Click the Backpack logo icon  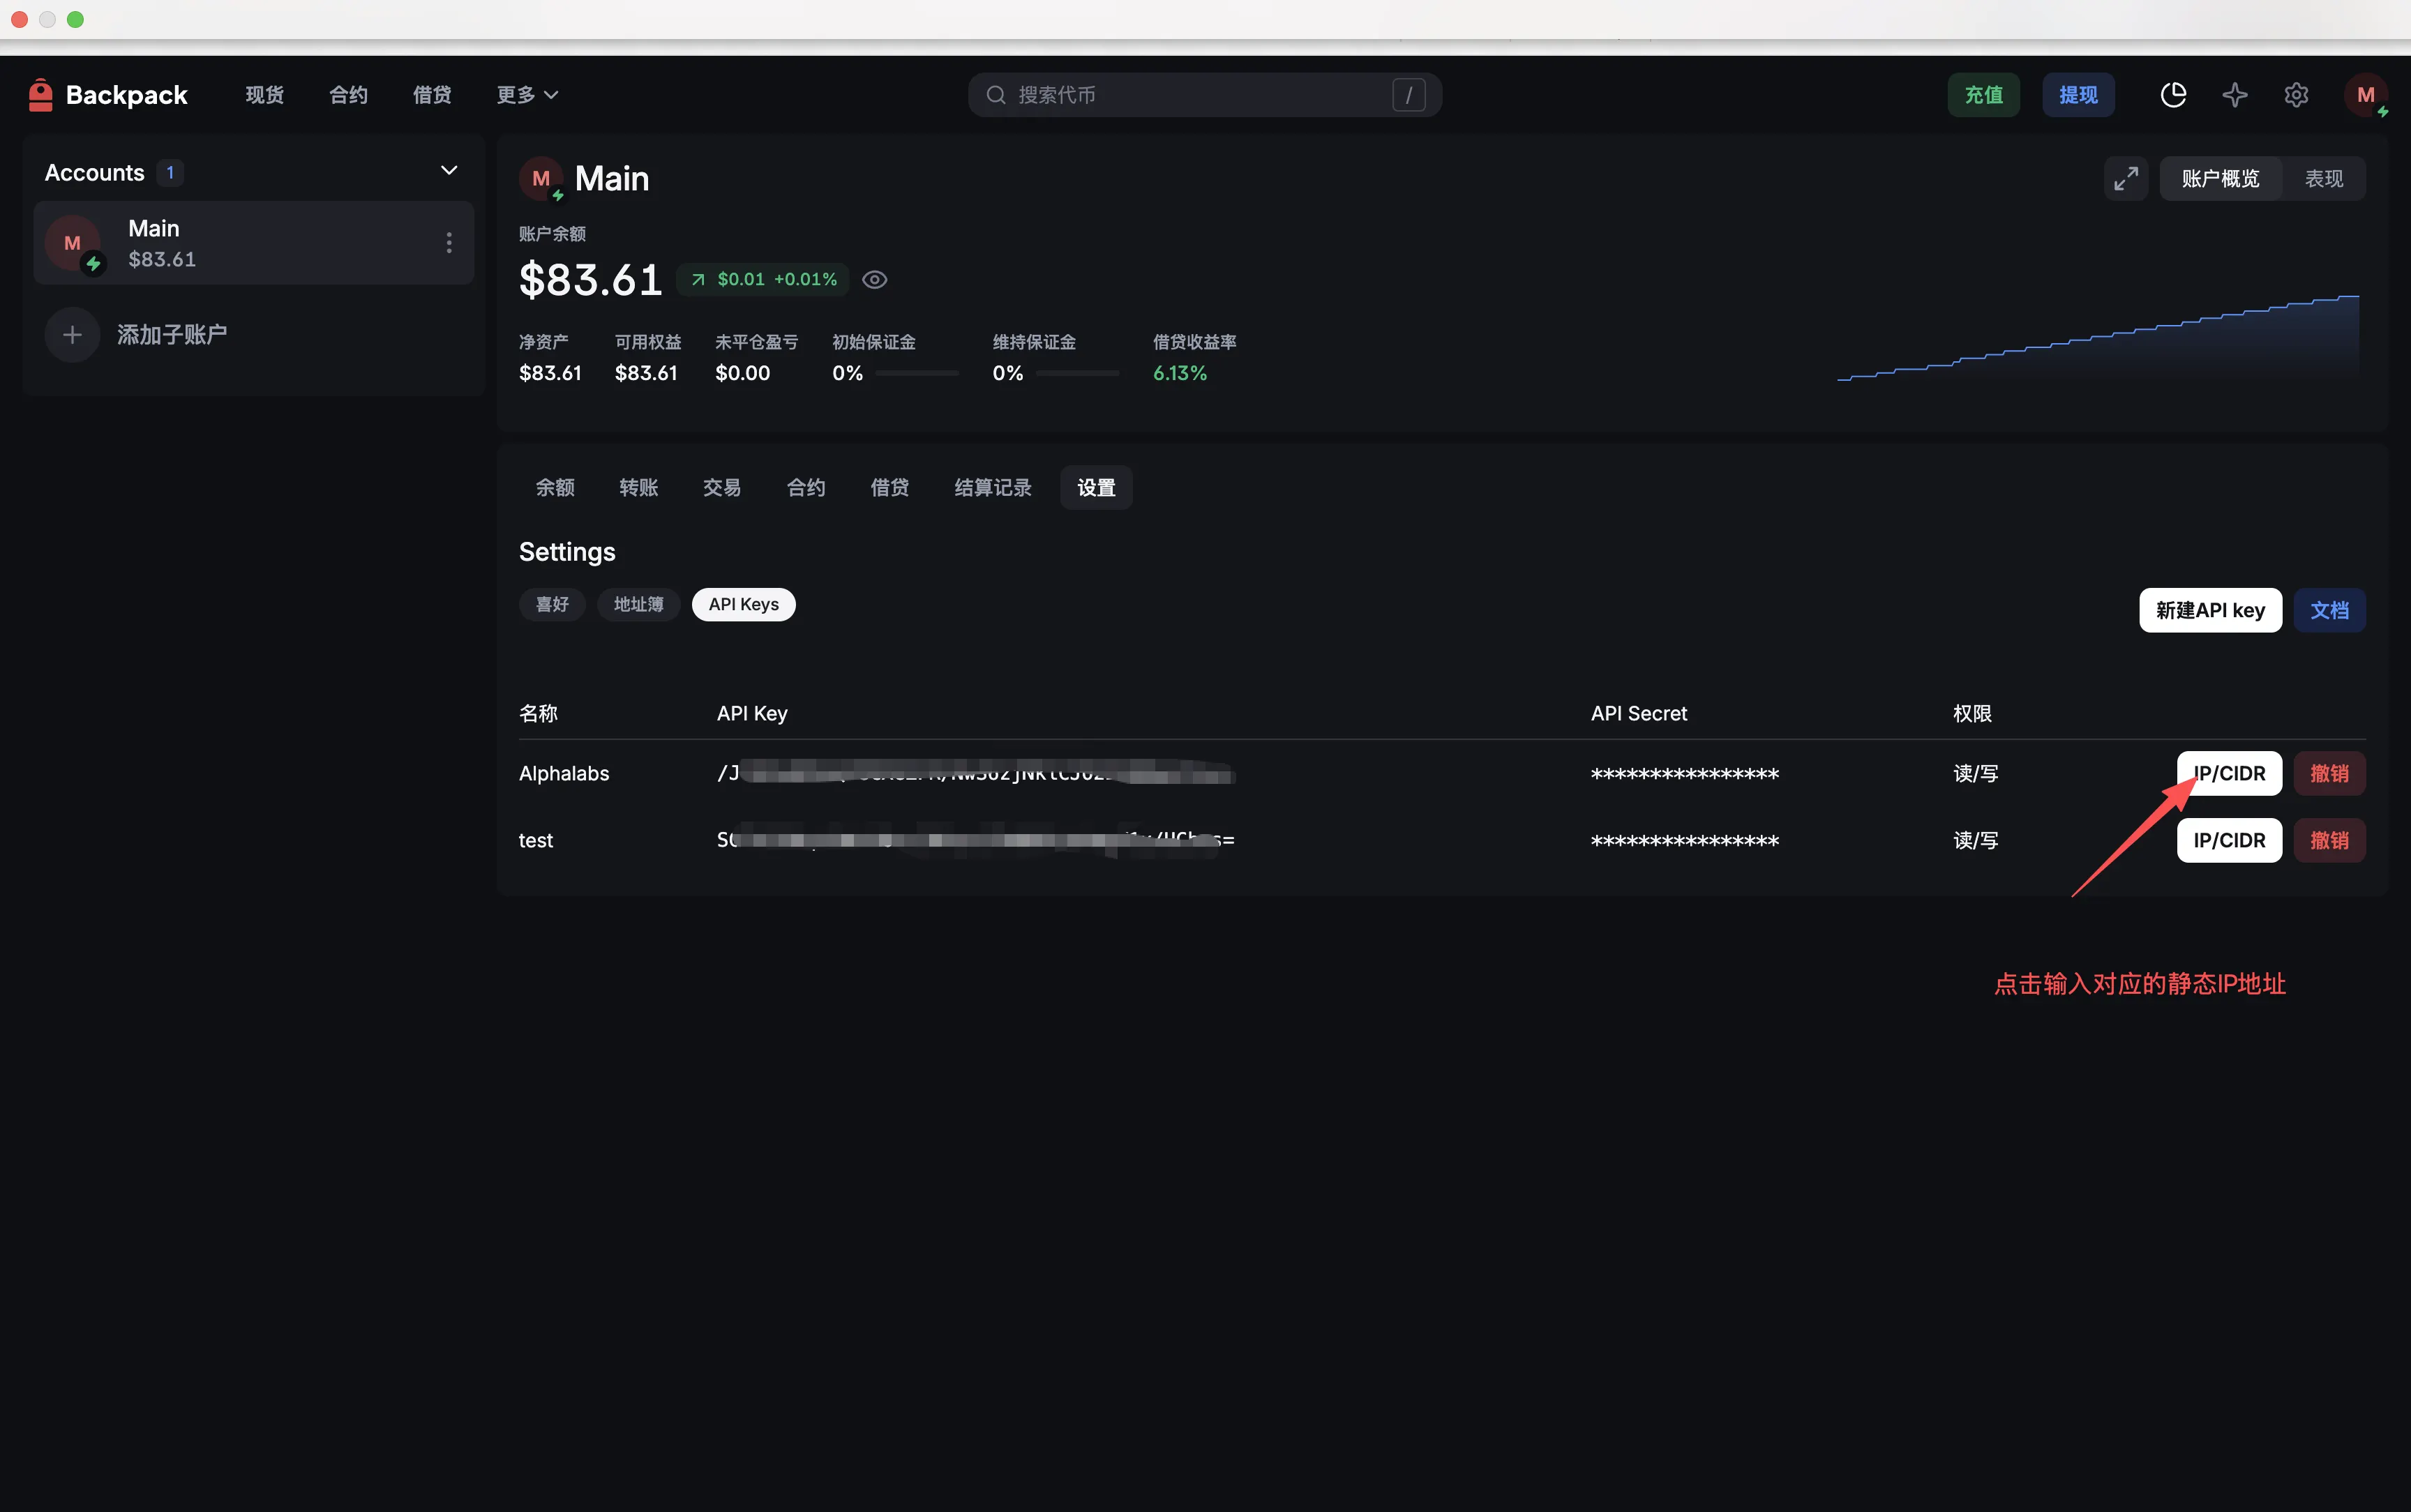point(40,95)
